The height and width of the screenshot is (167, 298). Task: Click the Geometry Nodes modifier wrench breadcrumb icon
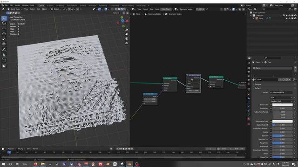pyautogui.click(x=146, y=14)
